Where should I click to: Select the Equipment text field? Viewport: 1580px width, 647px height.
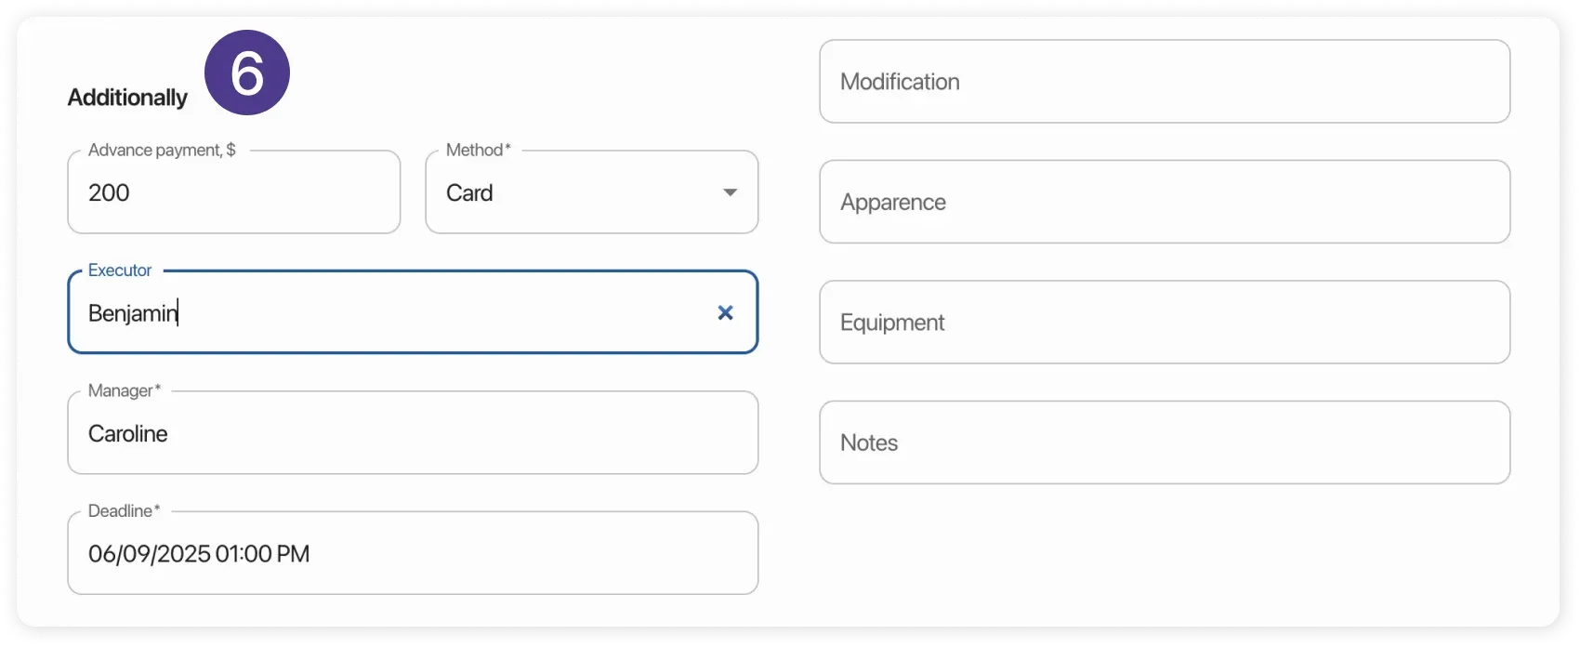click(x=1164, y=323)
